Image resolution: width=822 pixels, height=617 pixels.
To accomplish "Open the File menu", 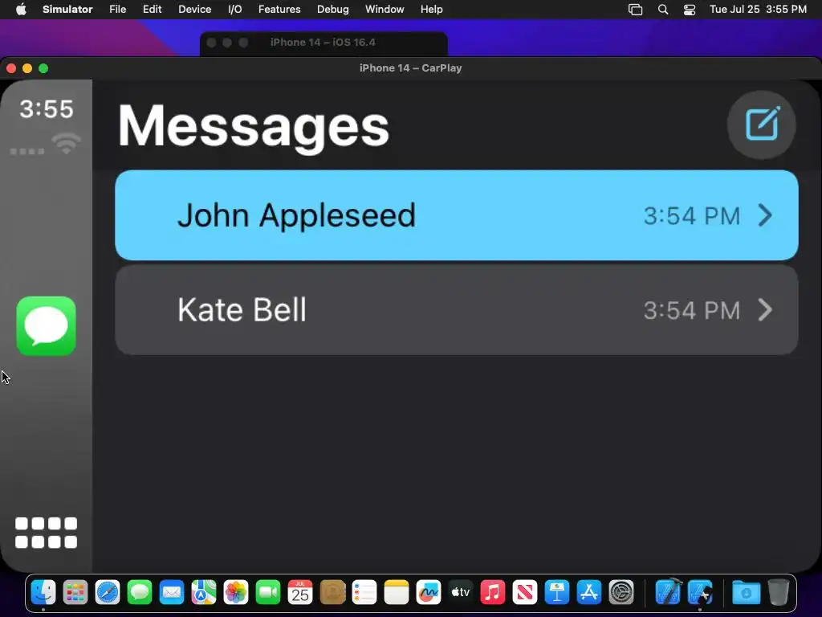I will point(117,10).
